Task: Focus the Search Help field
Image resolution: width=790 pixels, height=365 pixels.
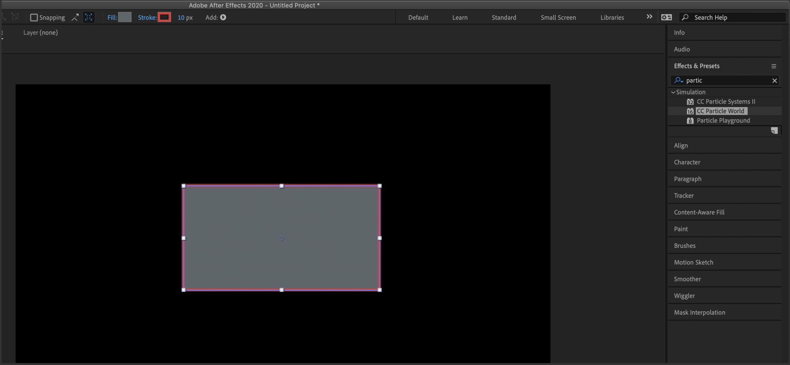Action: [x=733, y=18]
